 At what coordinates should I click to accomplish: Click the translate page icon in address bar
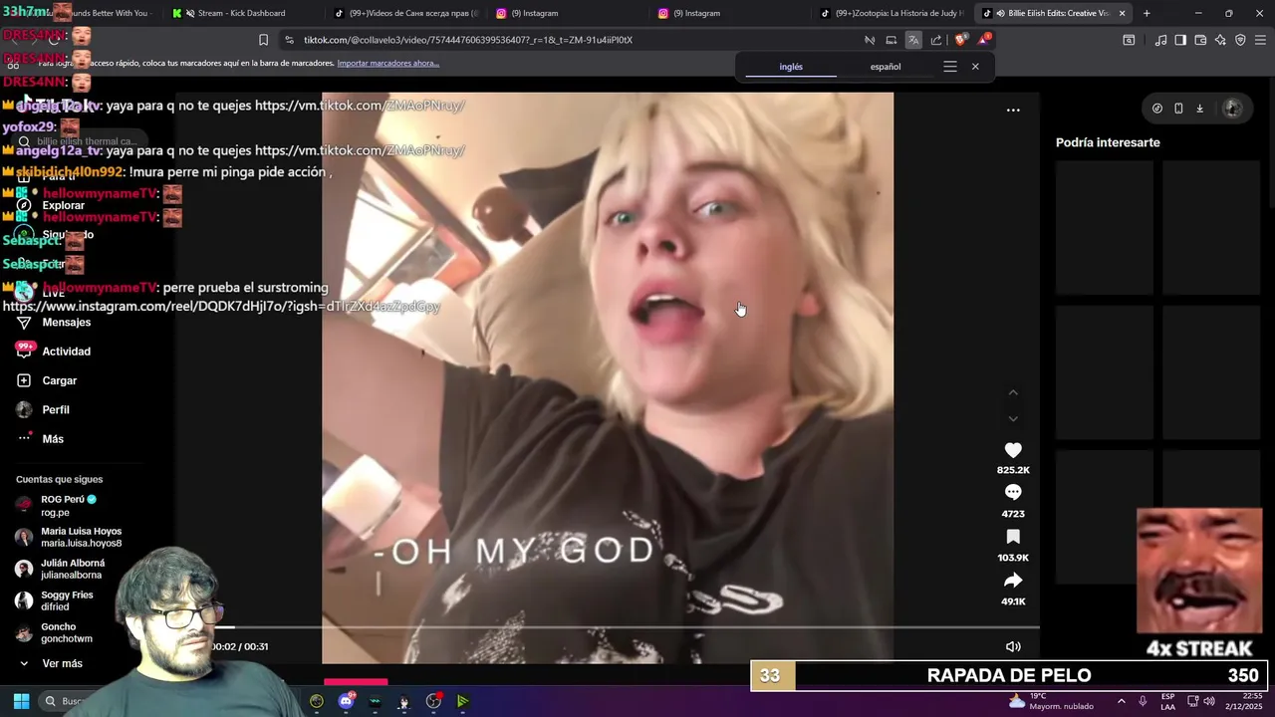[x=913, y=40]
